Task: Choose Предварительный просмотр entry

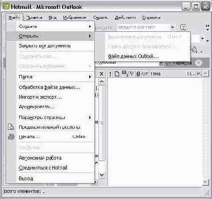Action: click(50, 127)
